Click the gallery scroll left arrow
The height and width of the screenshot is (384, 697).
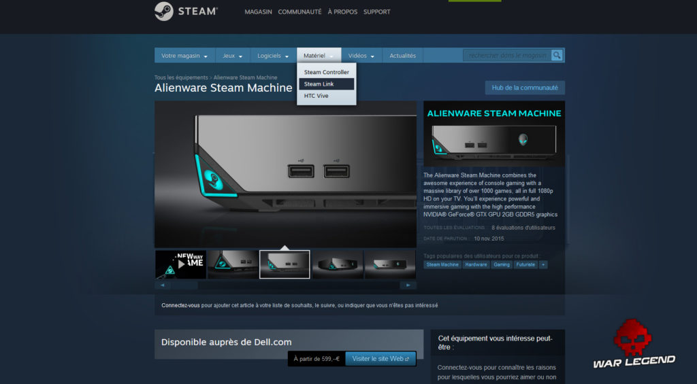(x=162, y=285)
